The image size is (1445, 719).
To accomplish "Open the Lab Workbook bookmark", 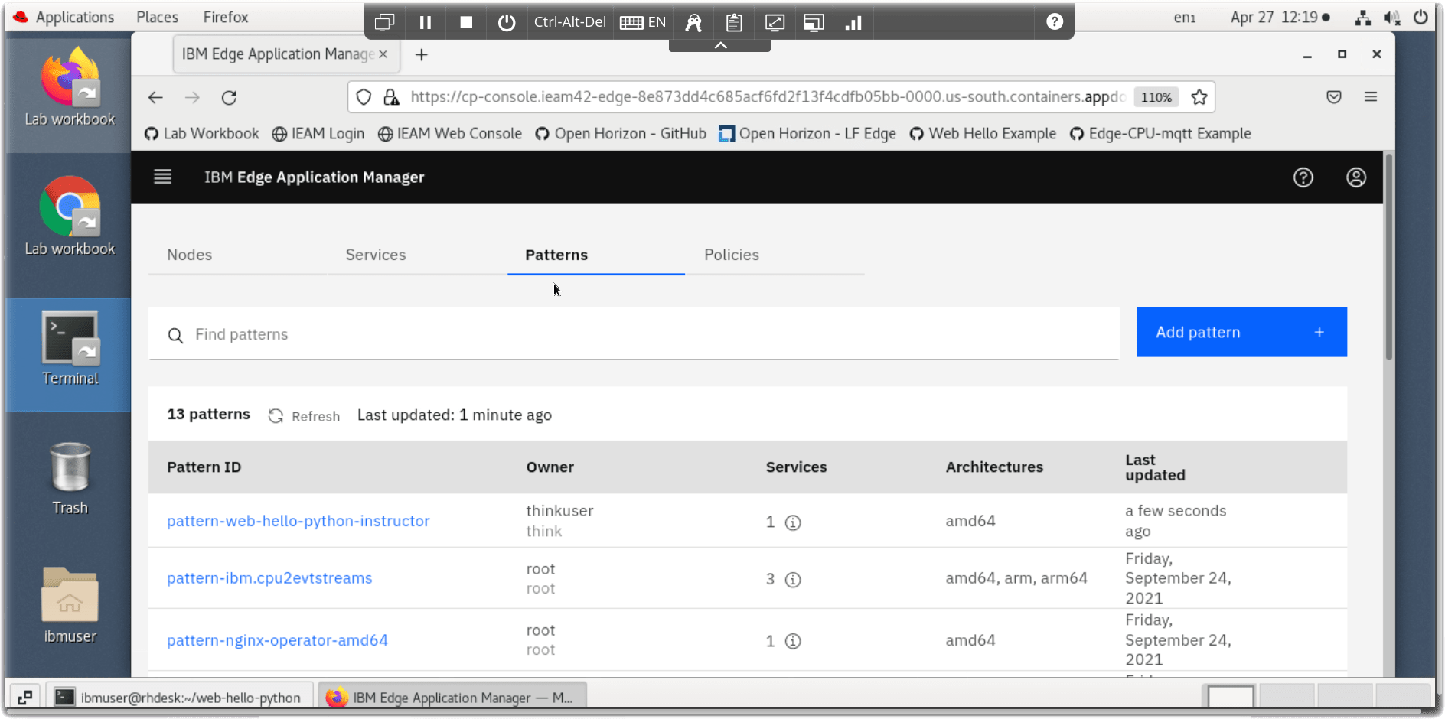I will 202,134.
